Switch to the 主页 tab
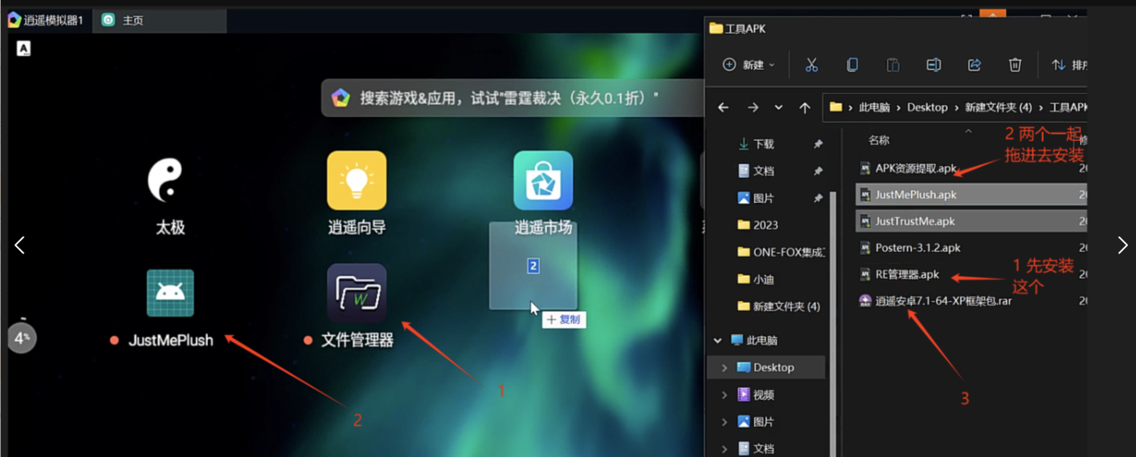The height and width of the screenshot is (457, 1136). 159,20
